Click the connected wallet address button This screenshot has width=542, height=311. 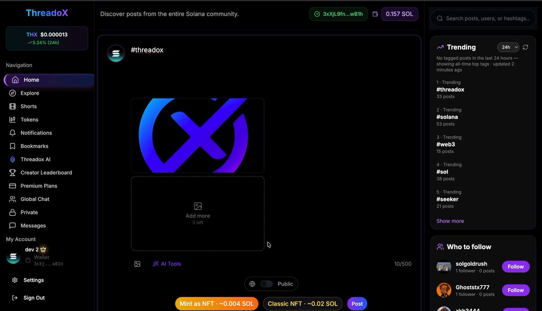coord(338,14)
